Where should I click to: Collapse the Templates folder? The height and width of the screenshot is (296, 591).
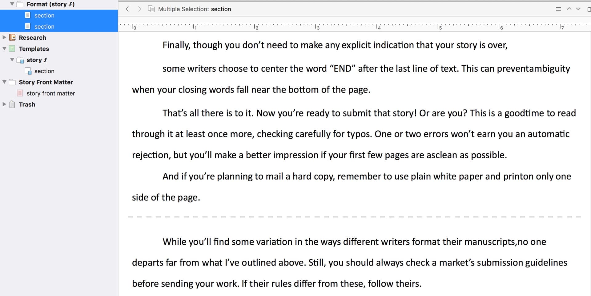tap(4, 49)
